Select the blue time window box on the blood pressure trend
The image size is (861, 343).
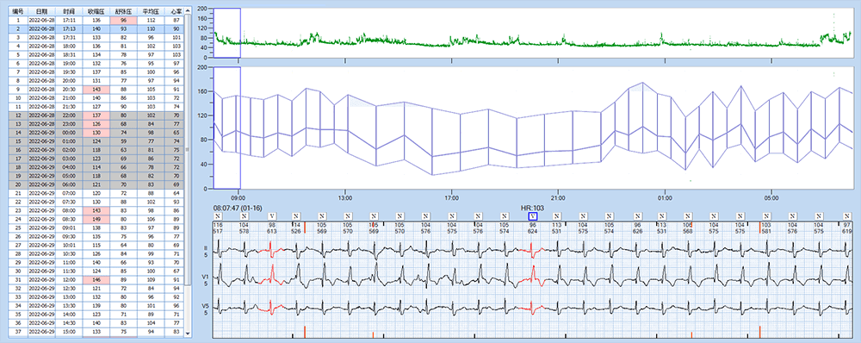point(226,128)
